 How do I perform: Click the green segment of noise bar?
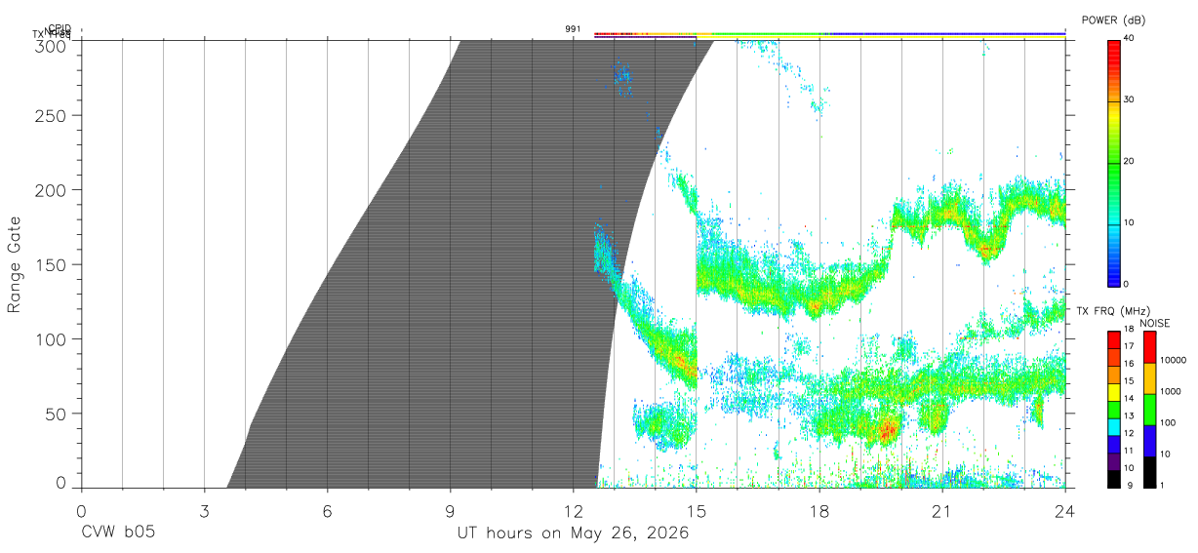click(1150, 410)
